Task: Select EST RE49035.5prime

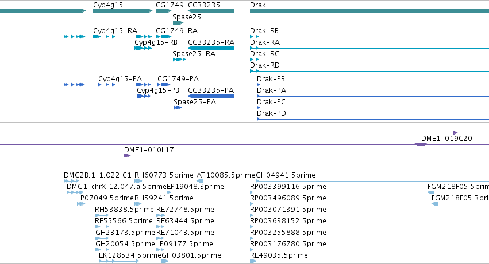Action: (x=253, y=262)
